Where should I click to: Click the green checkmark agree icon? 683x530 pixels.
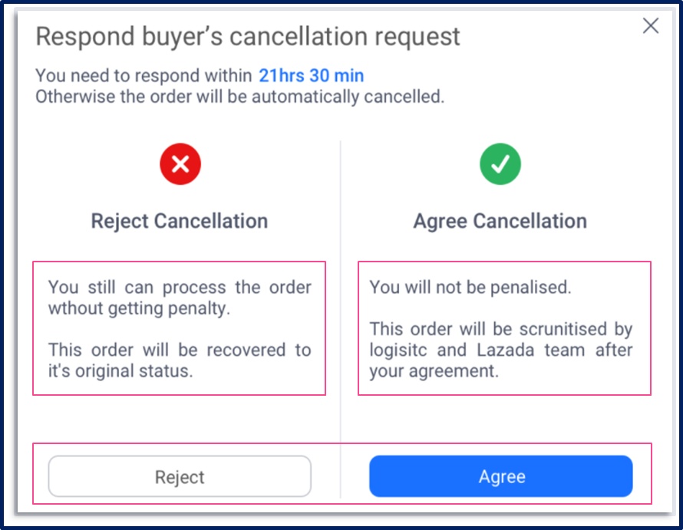[500, 164]
